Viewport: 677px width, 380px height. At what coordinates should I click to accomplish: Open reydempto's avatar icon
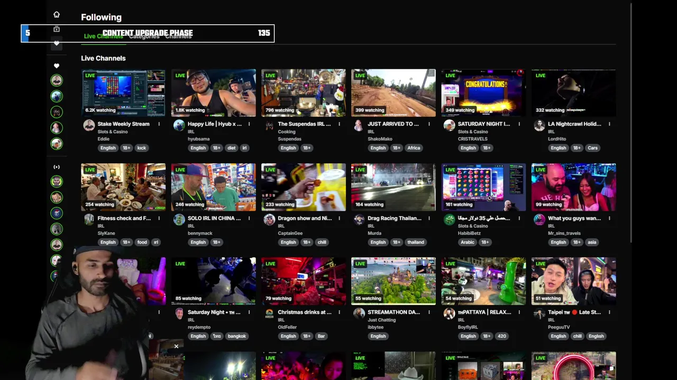click(179, 313)
